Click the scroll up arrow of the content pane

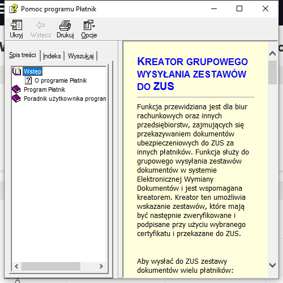pos(272,54)
